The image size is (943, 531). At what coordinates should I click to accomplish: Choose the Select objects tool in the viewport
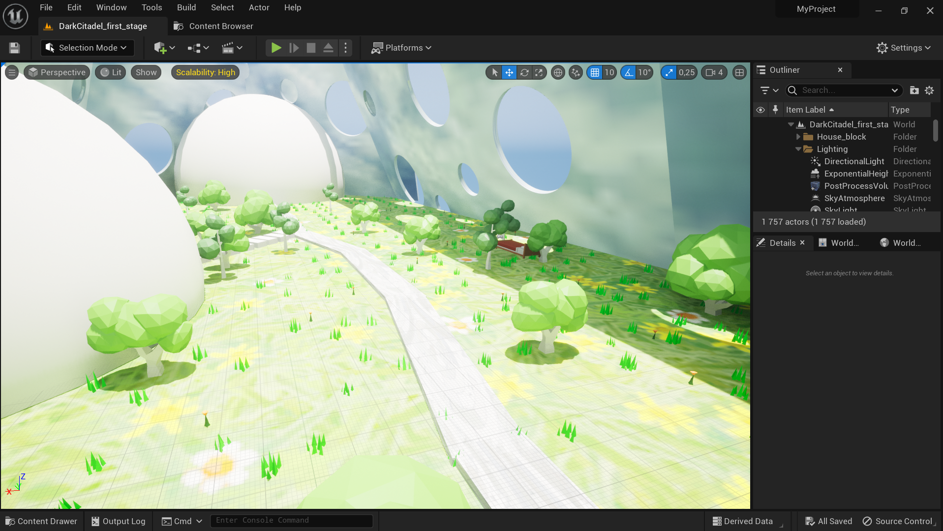pos(494,72)
